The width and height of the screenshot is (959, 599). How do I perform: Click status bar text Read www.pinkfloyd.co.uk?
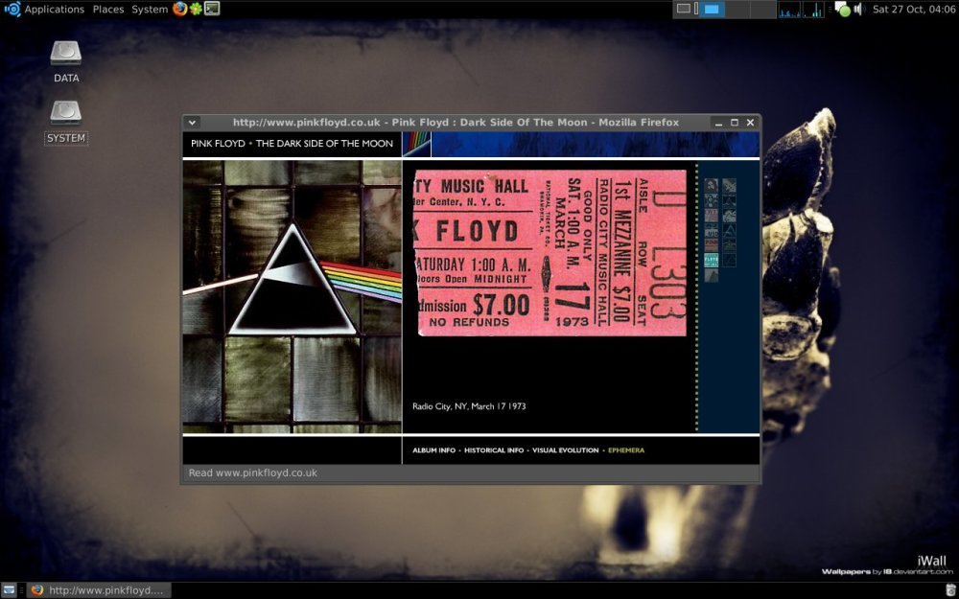252,472
